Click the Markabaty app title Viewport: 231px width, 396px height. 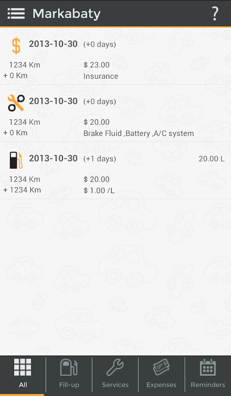[67, 14]
